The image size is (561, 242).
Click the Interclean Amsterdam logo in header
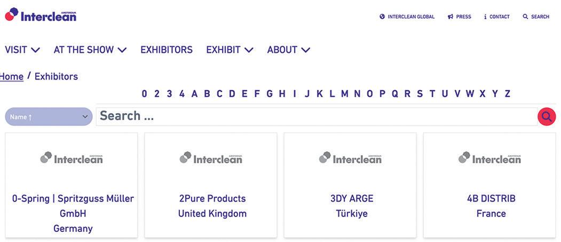point(41,15)
